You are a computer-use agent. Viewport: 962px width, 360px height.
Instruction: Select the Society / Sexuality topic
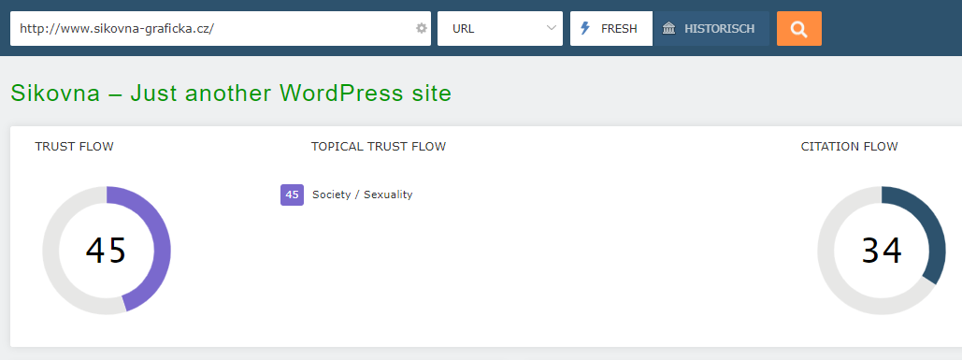[x=363, y=195]
